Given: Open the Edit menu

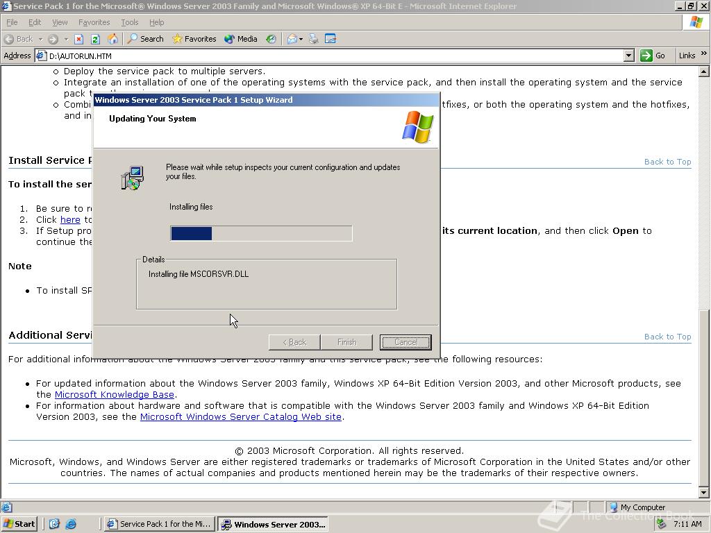Looking at the screenshot, I should coord(35,22).
